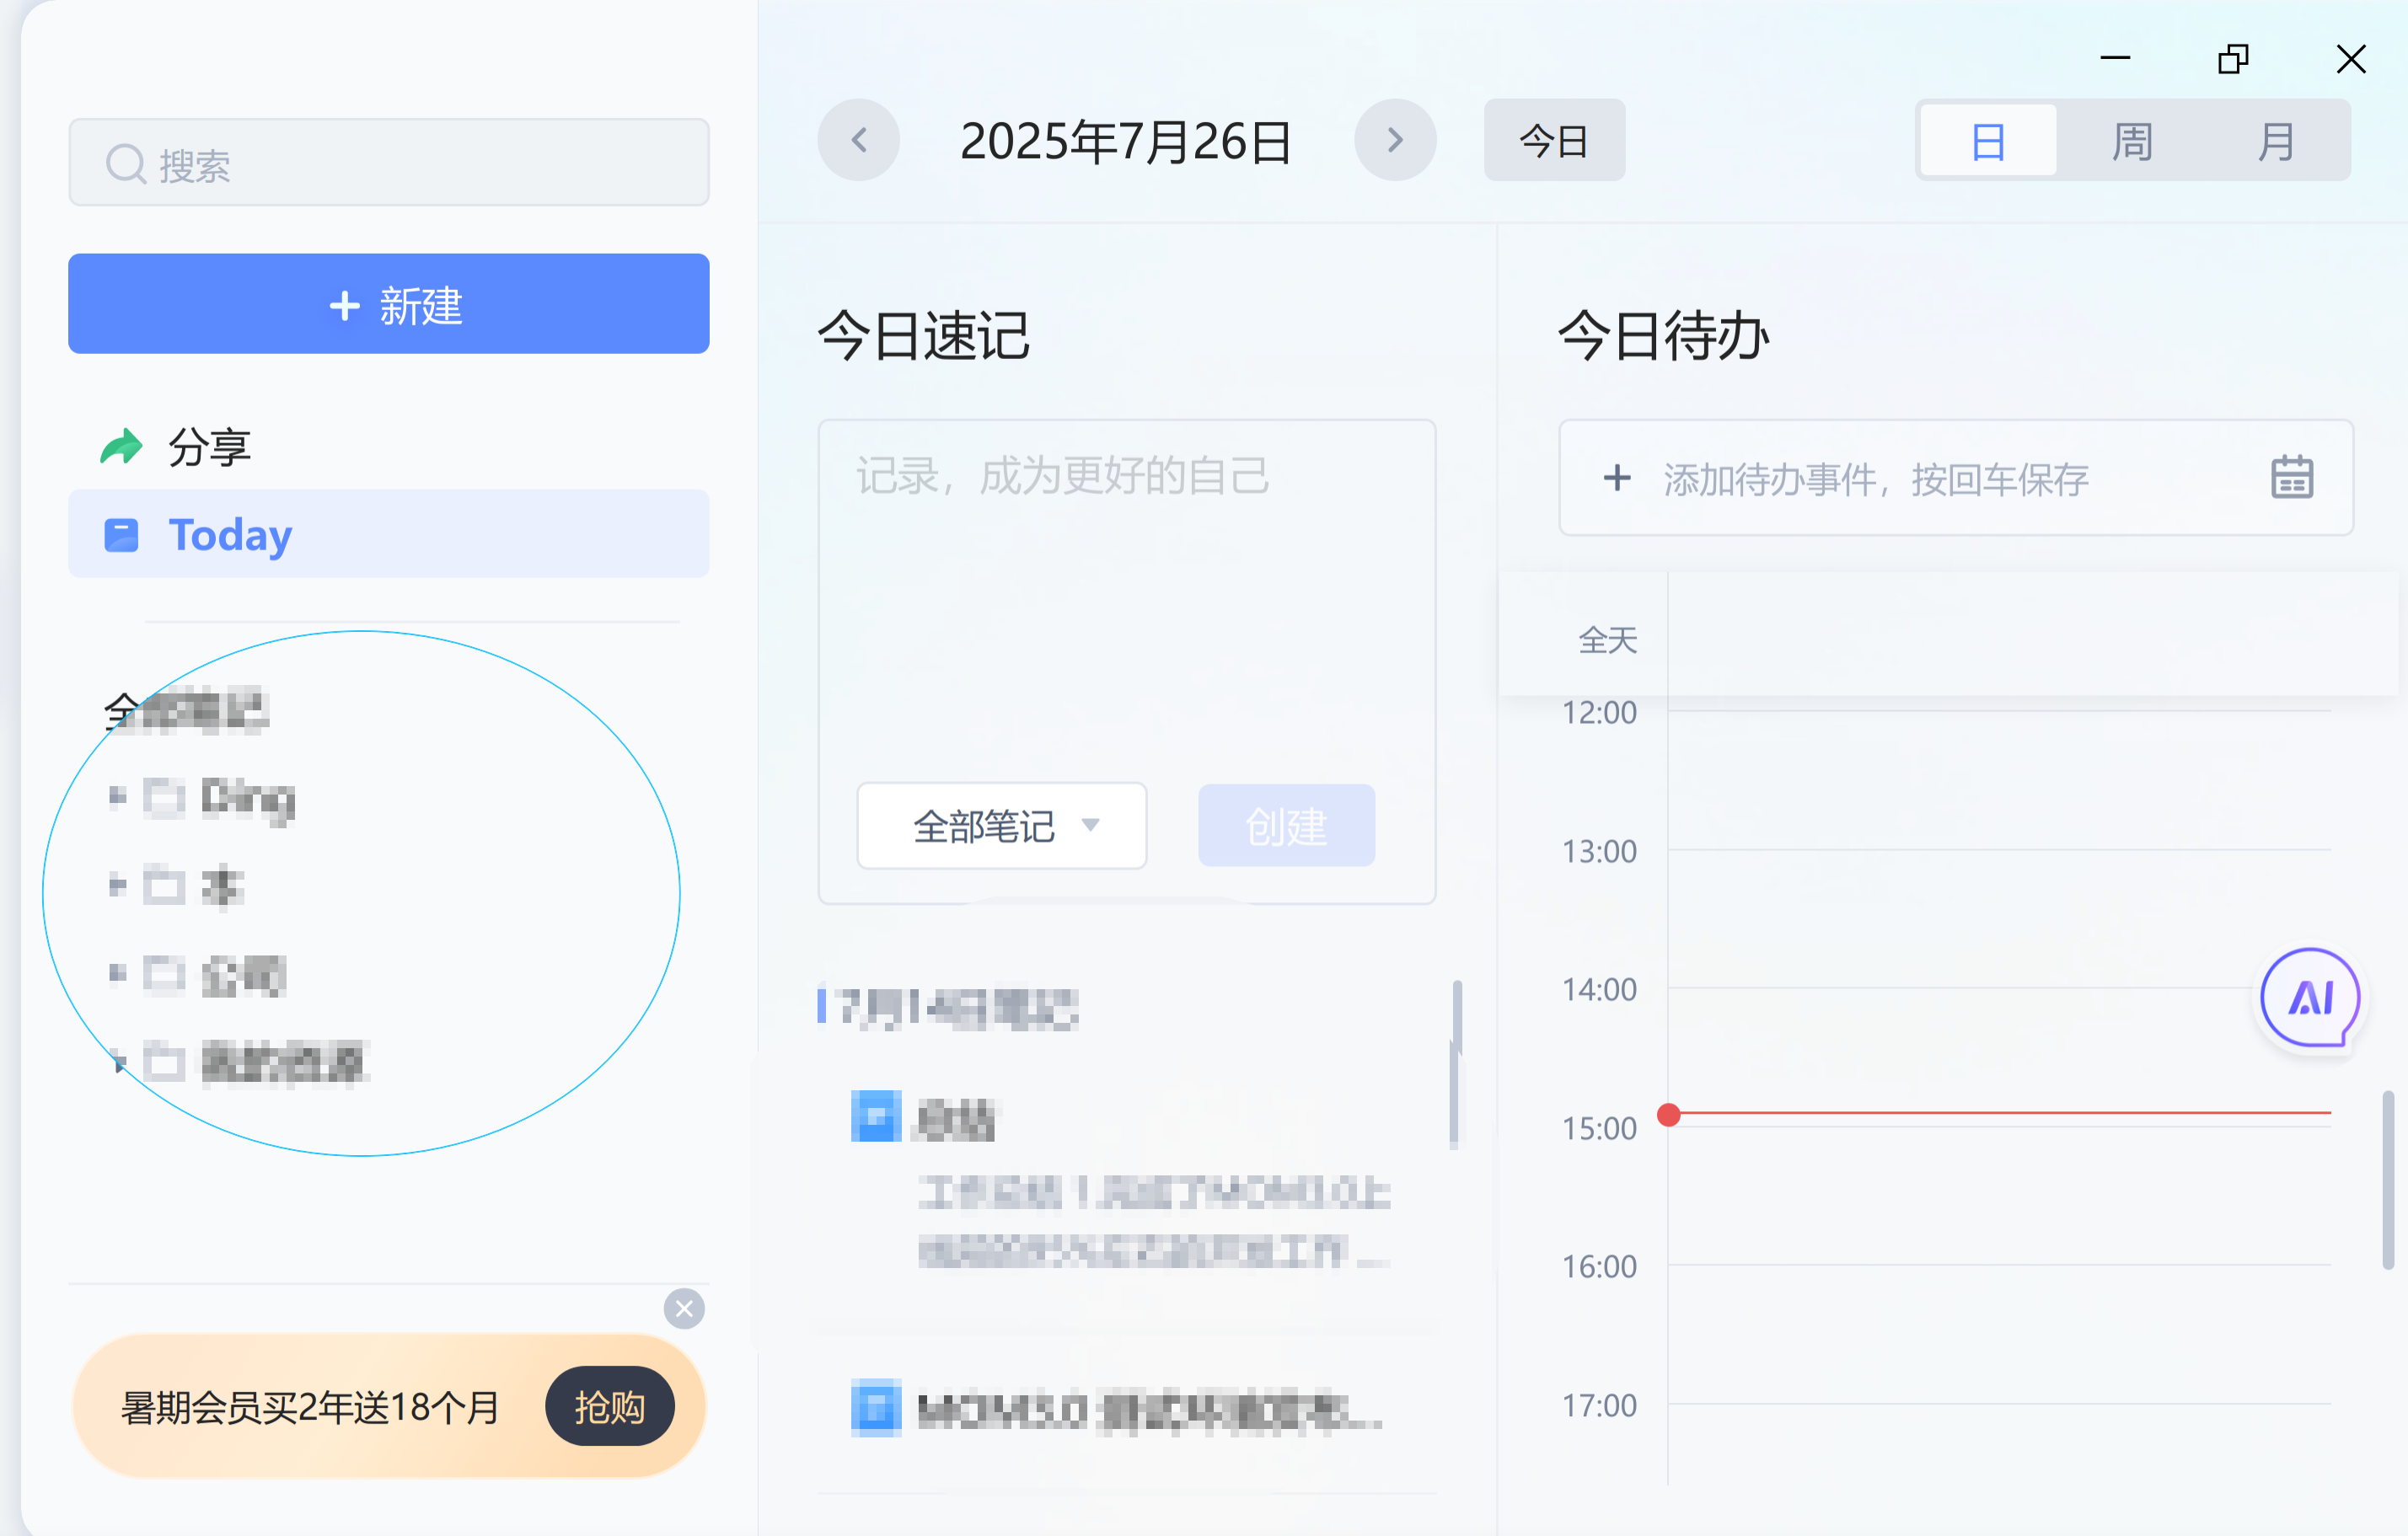Click the blue Today note icon

pyautogui.click(x=121, y=535)
